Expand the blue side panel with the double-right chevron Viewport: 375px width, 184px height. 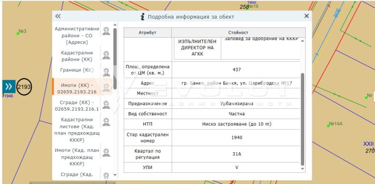click(x=9, y=86)
